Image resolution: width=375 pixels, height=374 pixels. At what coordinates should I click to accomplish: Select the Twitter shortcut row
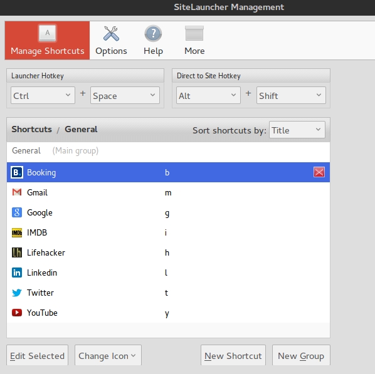[168, 293]
